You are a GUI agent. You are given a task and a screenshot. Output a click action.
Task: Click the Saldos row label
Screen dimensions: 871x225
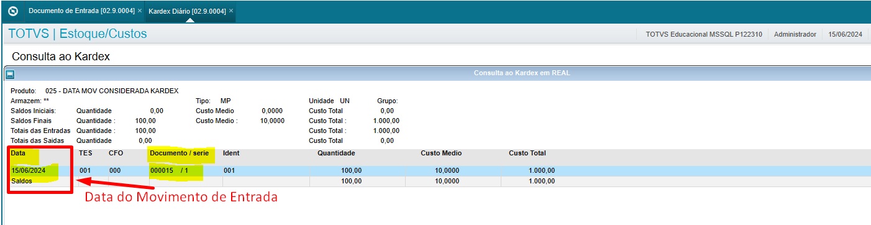click(22, 181)
